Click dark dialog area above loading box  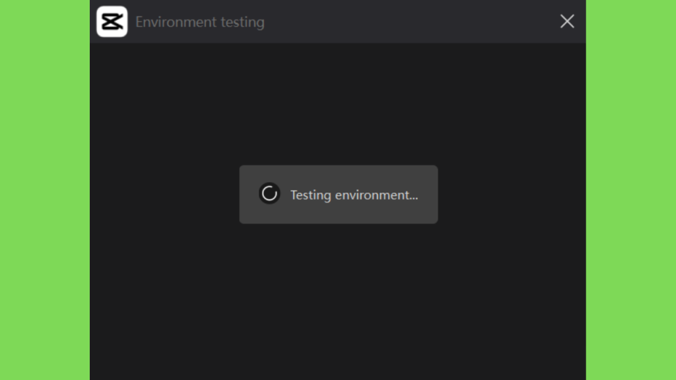(x=338, y=104)
